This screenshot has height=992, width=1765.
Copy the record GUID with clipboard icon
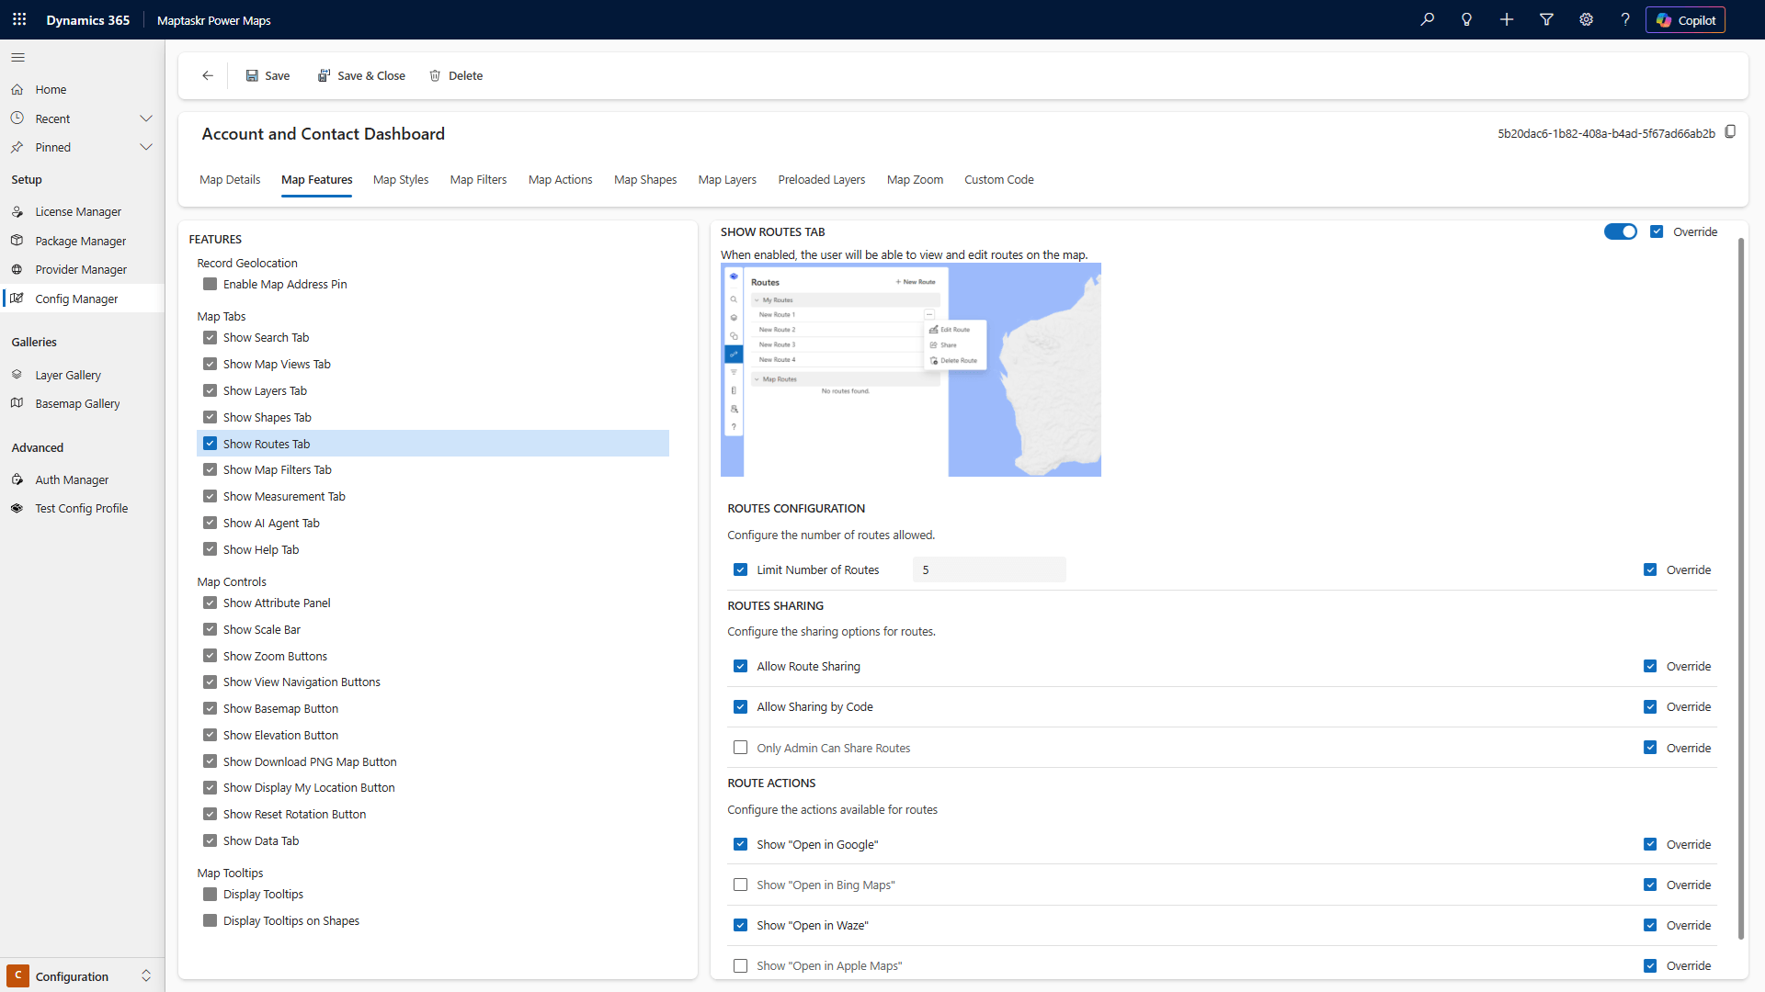1730,132
